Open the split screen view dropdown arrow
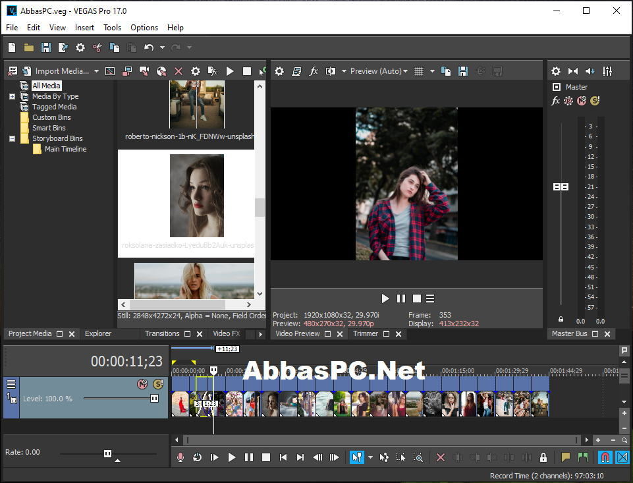 pos(344,71)
